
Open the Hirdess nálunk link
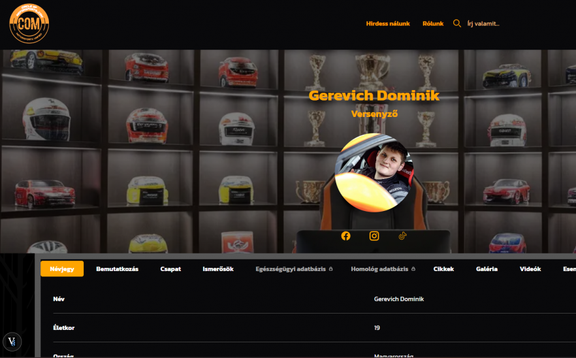(x=388, y=24)
